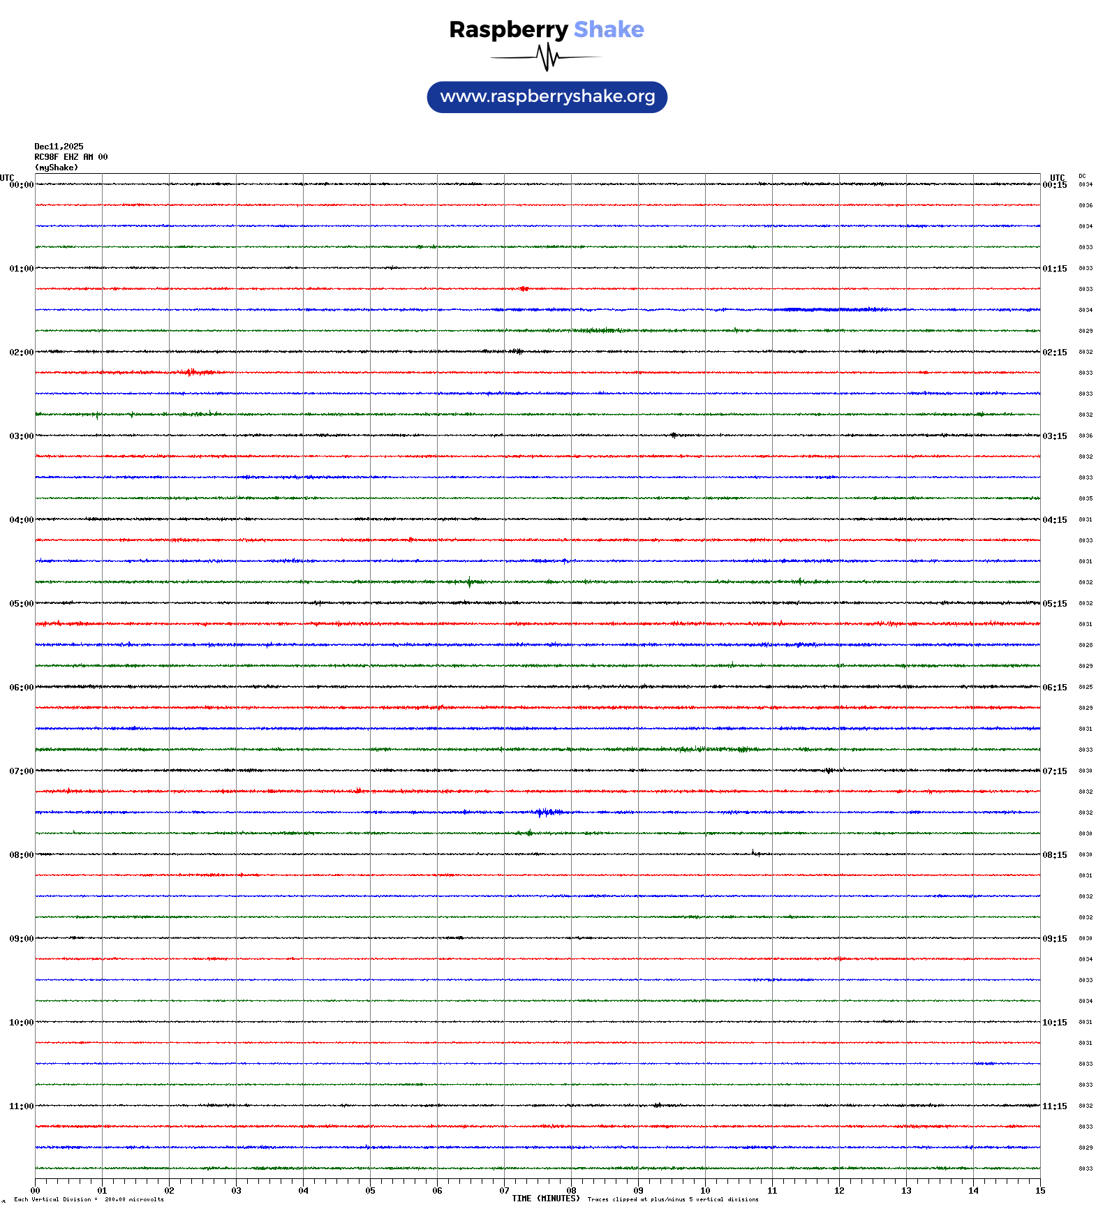
Task: Click the 03:15 time label on right
Action: coord(1054,436)
